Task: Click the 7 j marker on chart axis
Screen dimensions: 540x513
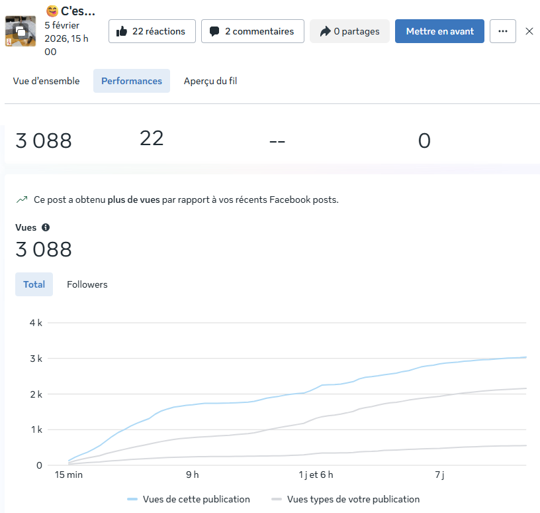Action: (x=439, y=475)
